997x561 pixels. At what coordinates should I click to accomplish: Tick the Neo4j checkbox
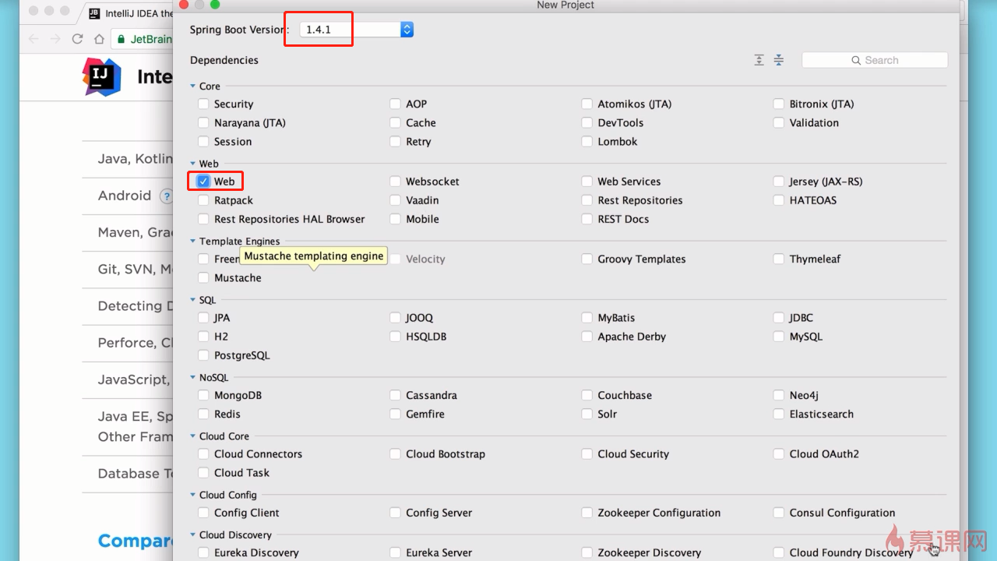click(x=779, y=395)
